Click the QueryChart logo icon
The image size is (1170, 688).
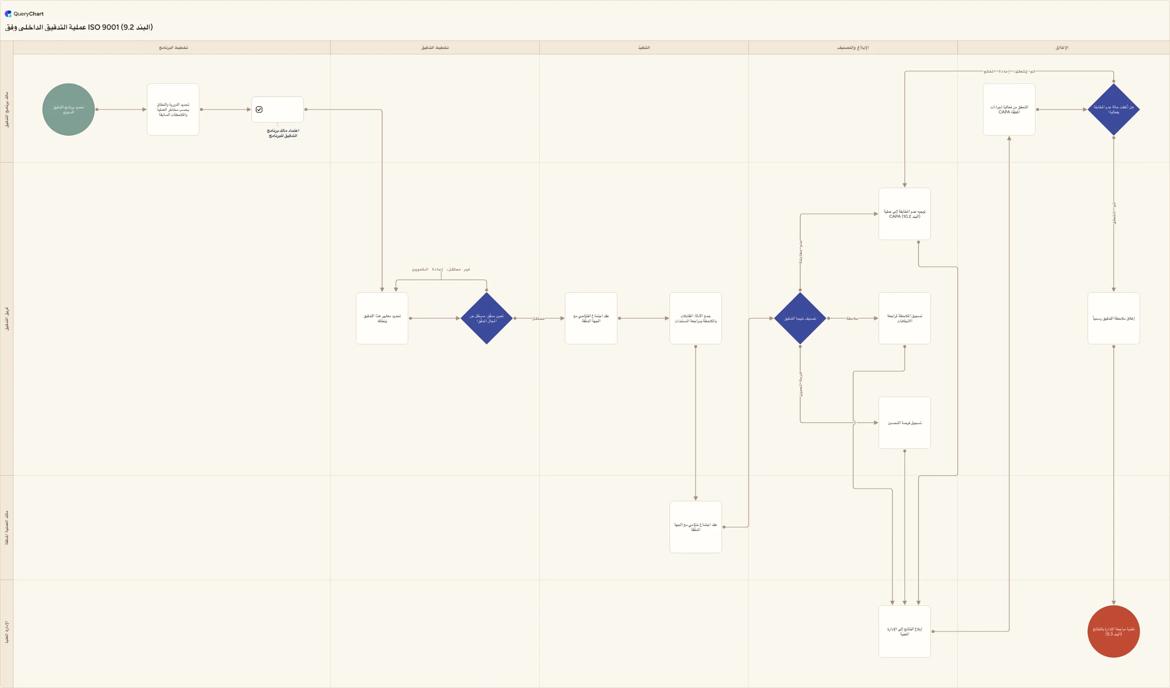(8, 14)
